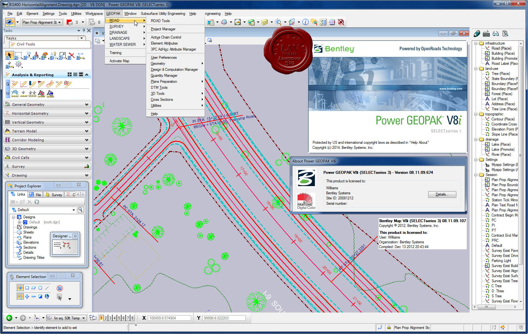Switch Analysis & Reporting to list layout
This screenshot has width=528, height=334.
75,75
